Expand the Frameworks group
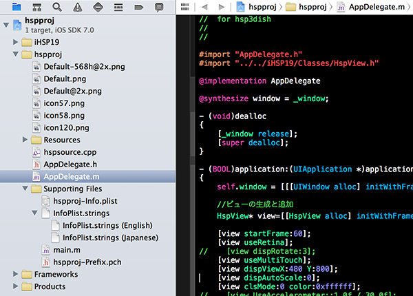The height and width of the screenshot is (296, 413). click(x=15, y=275)
